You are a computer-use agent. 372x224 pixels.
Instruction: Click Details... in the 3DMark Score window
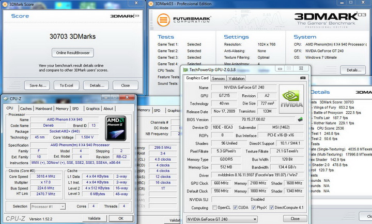tap(96, 85)
